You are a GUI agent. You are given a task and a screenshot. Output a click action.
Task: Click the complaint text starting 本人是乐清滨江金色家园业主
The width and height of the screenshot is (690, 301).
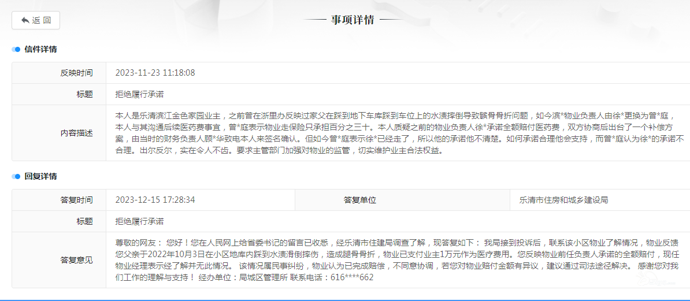click(400, 133)
